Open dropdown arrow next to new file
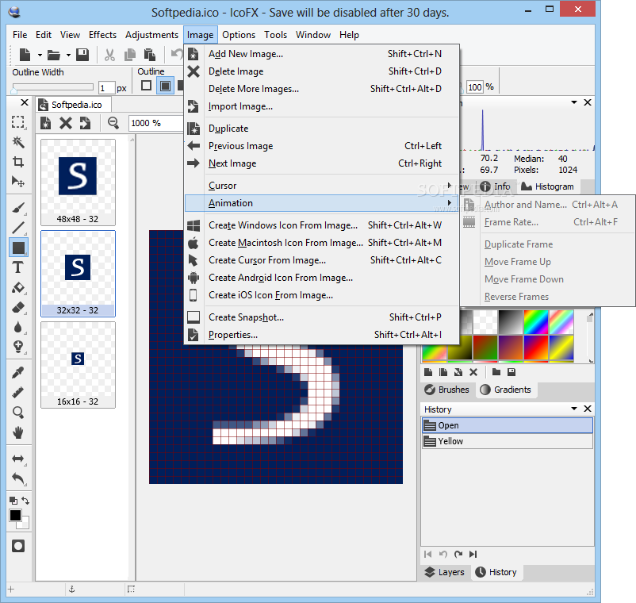Viewport: 636px width, 603px height. [40, 55]
